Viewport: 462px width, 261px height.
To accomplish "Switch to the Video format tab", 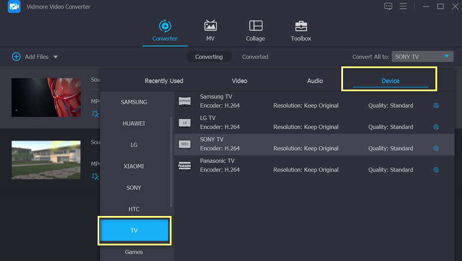I will (x=239, y=81).
